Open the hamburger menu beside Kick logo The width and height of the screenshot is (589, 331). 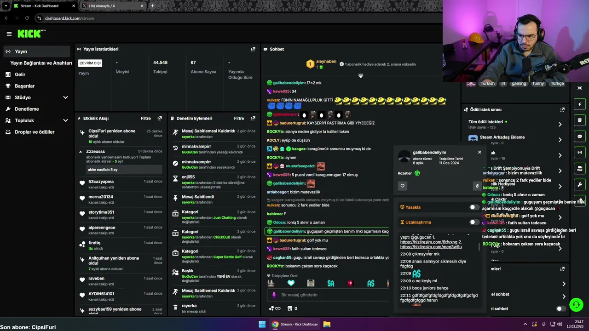(9, 34)
